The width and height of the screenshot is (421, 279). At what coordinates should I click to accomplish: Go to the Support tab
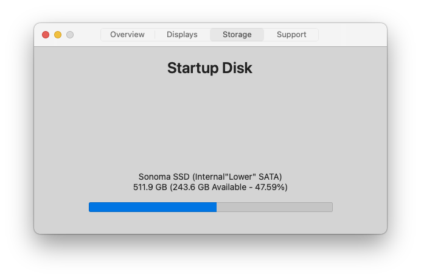coord(291,35)
